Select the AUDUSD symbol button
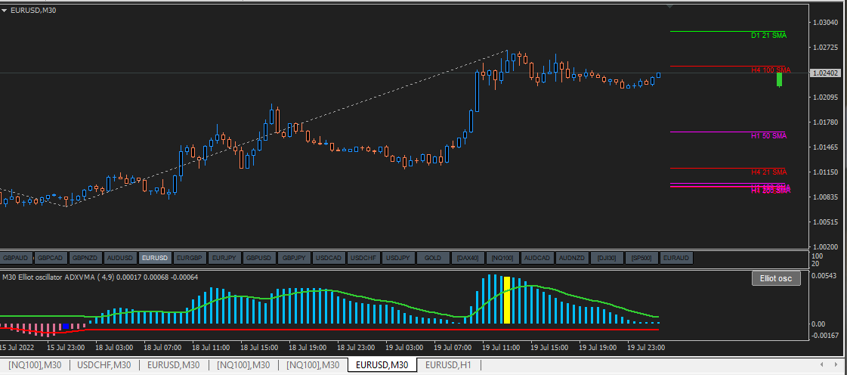The width and height of the screenshot is (847, 375). (120, 259)
